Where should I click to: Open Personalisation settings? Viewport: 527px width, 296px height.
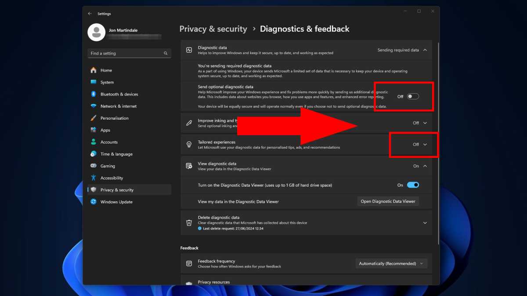(130, 118)
